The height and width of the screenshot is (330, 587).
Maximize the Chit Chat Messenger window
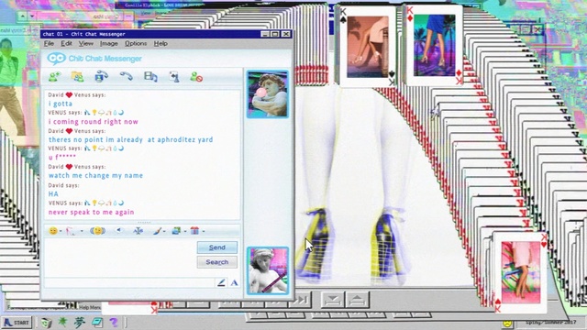275,34
